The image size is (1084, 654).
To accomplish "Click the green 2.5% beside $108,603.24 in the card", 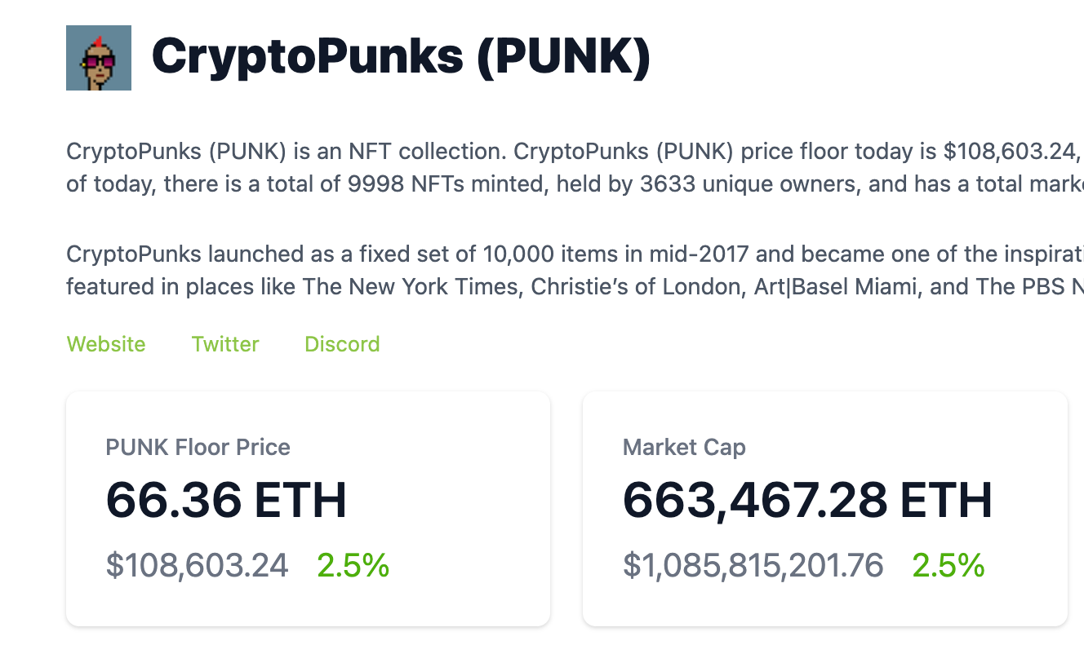I will coord(353,565).
